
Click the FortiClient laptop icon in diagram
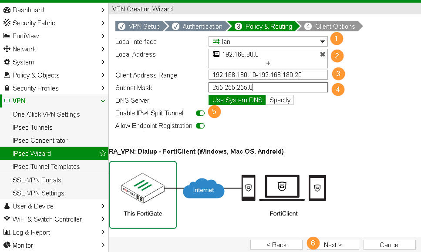click(x=282, y=188)
